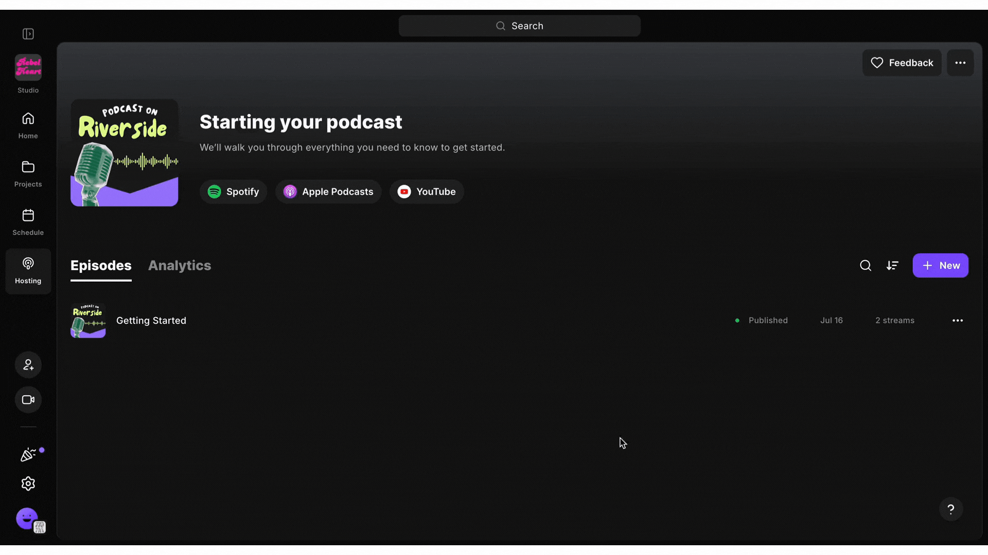This screenshot has height=555, width=988.
Task: Click the video recording icon in sidebar
Action: pyautogui.click(x=28, y=399)
